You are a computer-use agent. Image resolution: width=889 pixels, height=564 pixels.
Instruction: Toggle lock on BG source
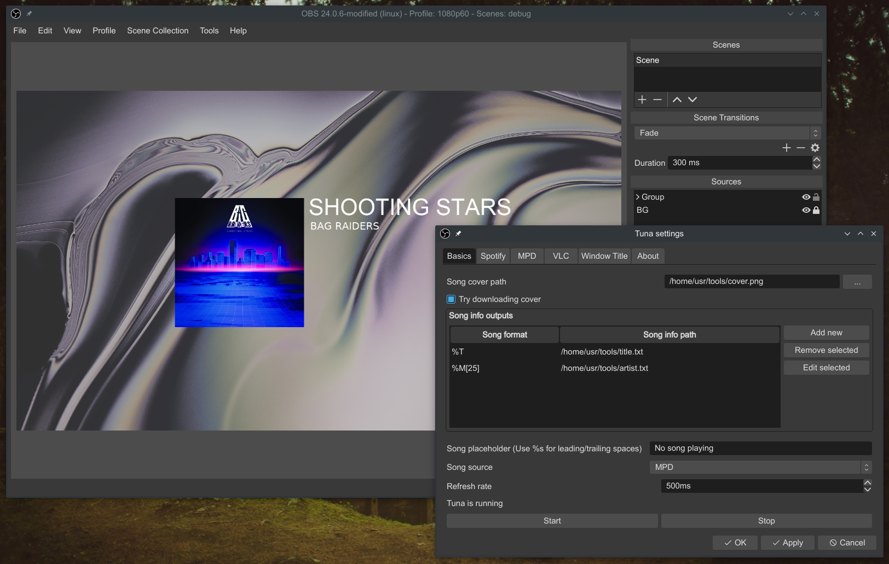[x=816, y=210]
